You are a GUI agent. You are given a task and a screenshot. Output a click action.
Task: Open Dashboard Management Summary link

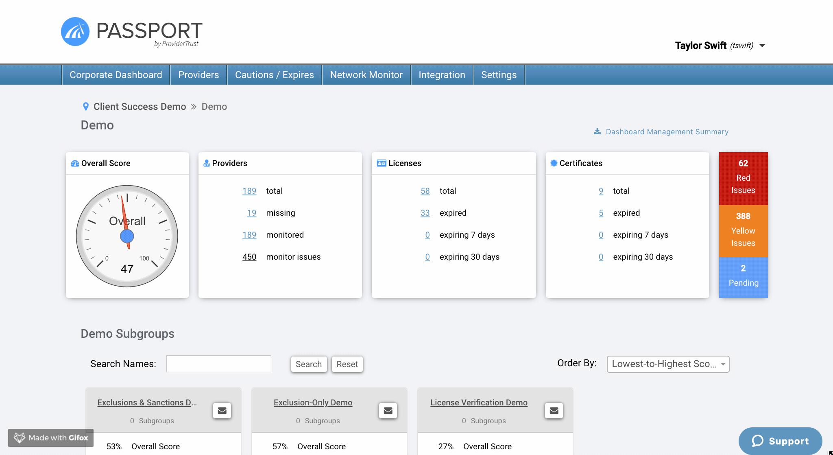[667, 132]
